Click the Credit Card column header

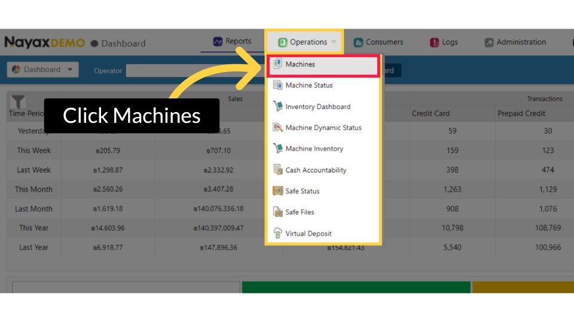pyautogui.click(x=430, y=113)
